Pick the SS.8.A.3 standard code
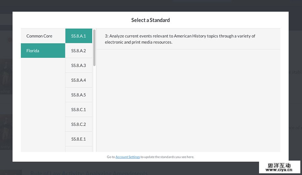The image size is (302, 175). (79, 66)
